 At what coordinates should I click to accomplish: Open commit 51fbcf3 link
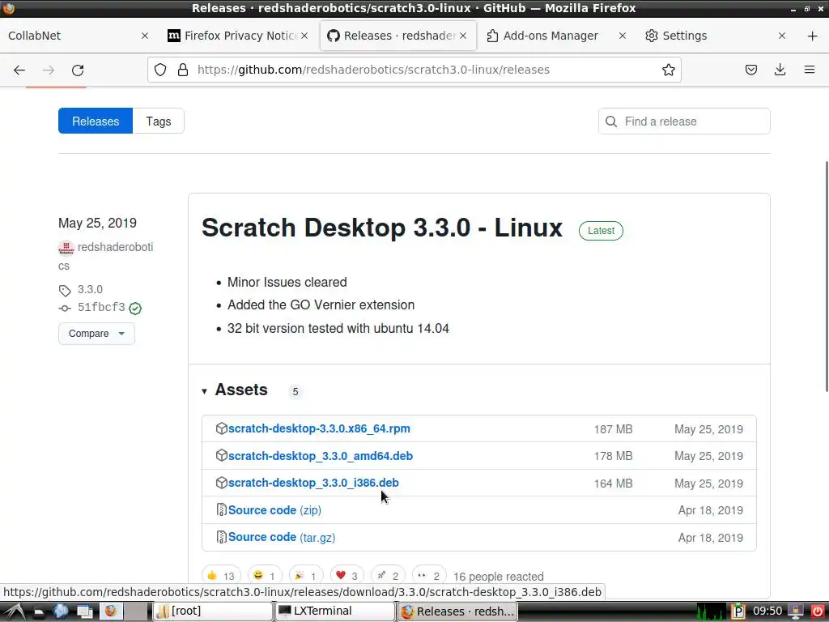click(101, 307)
